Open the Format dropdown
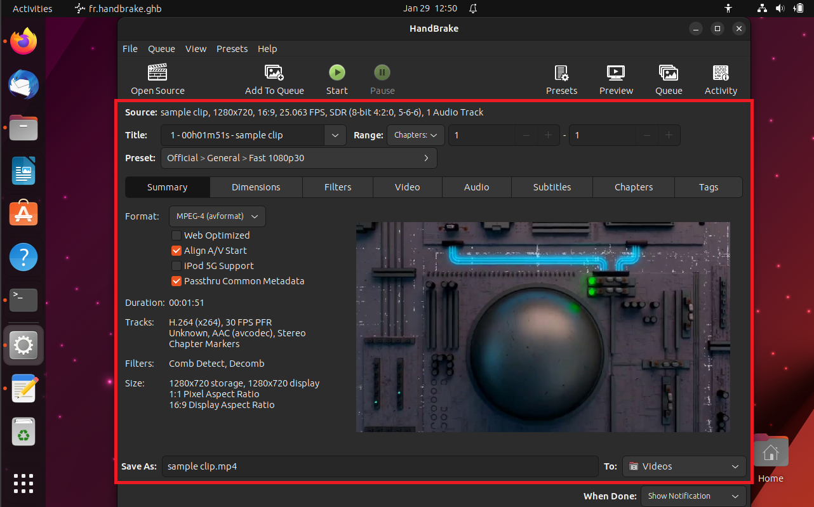 pyautogui.click(x=217, y=216)
